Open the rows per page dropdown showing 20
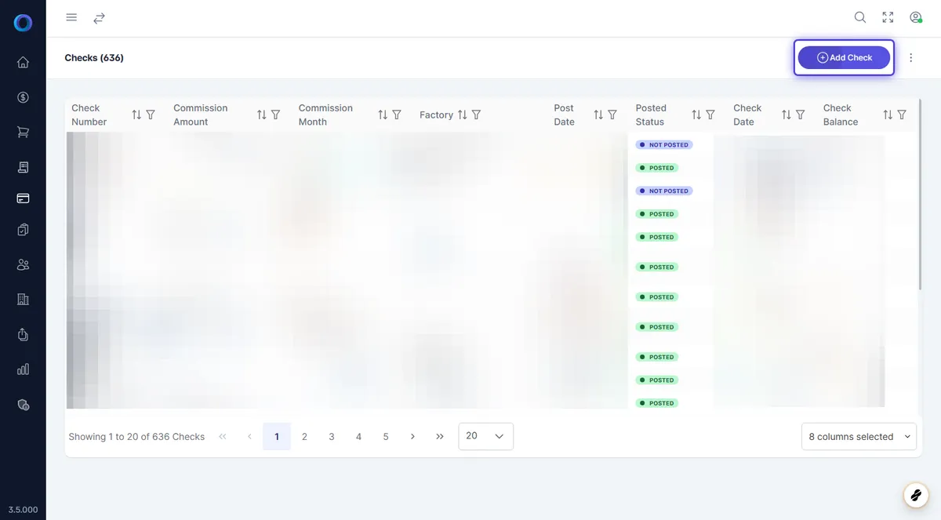This screenshot has width=941, height=520. coord(486,436)
